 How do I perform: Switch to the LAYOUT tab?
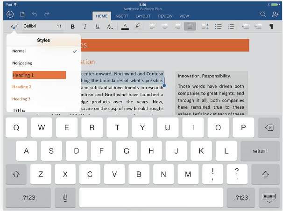(x=143, y=16)
